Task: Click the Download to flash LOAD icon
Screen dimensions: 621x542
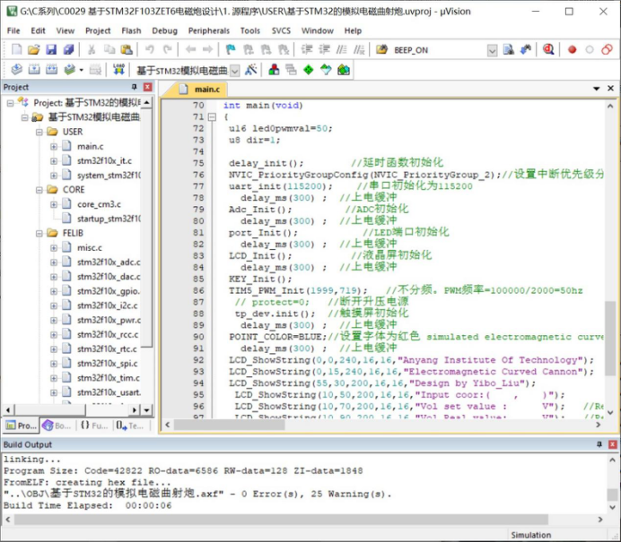Action: [x=118, y=70]
